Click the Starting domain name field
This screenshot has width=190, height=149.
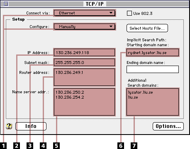153,52
